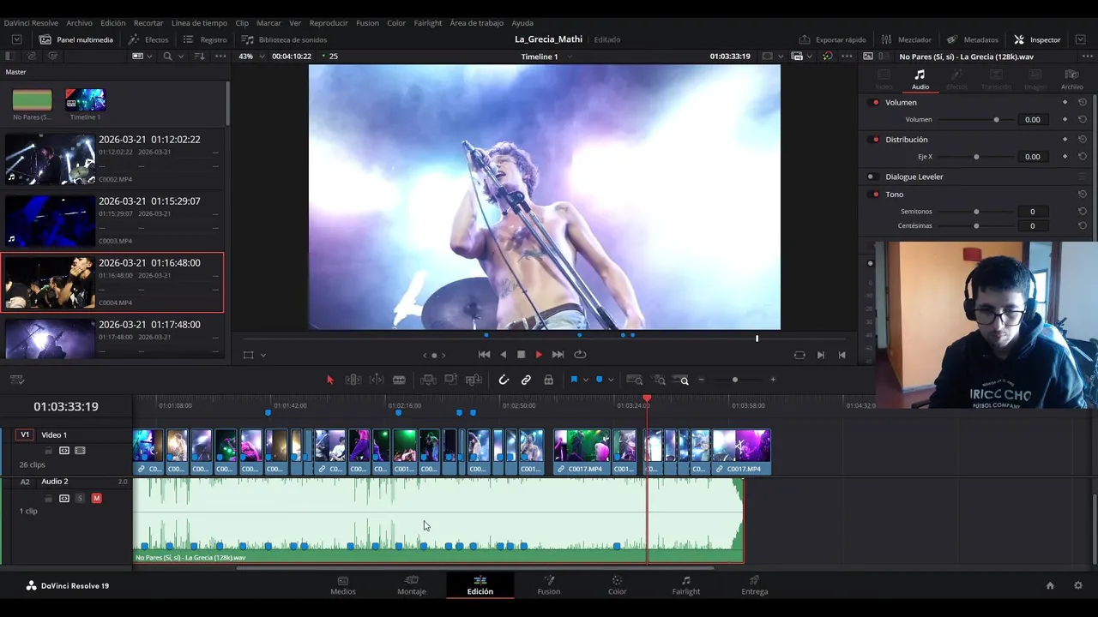Click detail zoom icon

click(660, 380)
